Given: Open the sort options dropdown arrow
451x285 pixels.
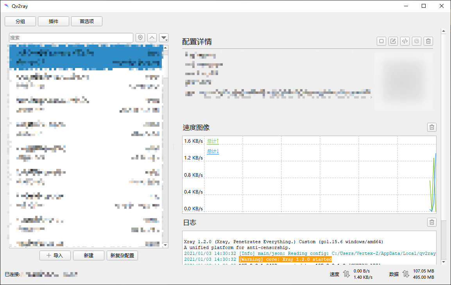Looking at the screenshot, I should pyautogui.click(x=164, y=38).
